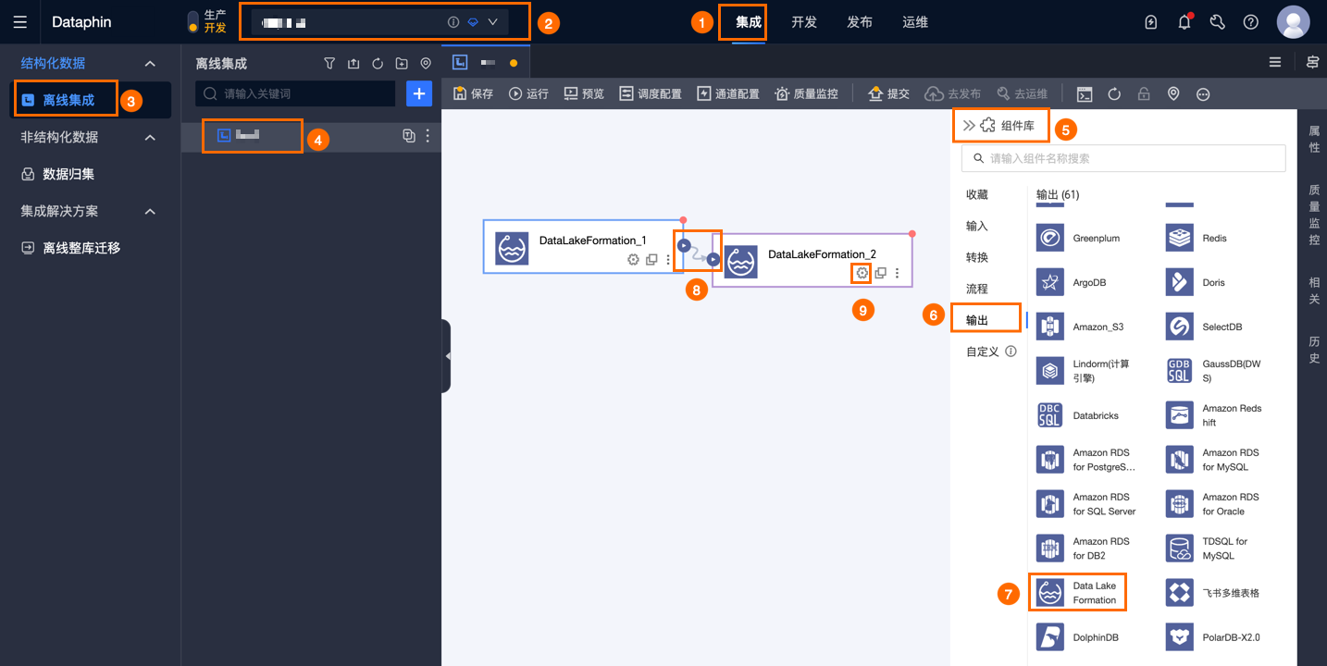Toggle the lock icon in canvas toolbar
Image resolution: width=1327 pixels, height=666 pixels.
coord(1144,93)
